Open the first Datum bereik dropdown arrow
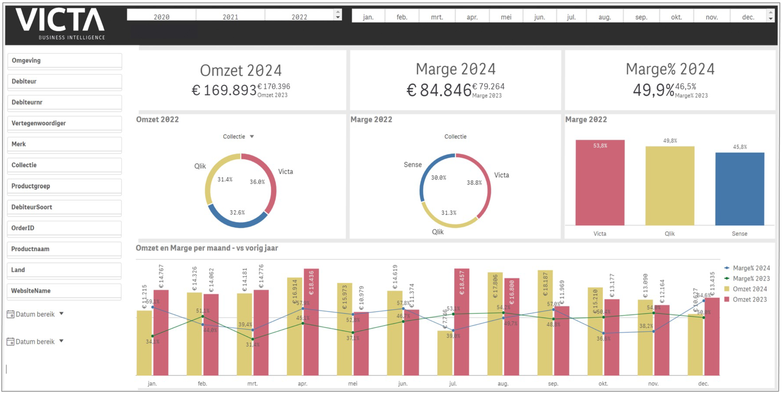This screenshot has width=782, height=395. 61,314
